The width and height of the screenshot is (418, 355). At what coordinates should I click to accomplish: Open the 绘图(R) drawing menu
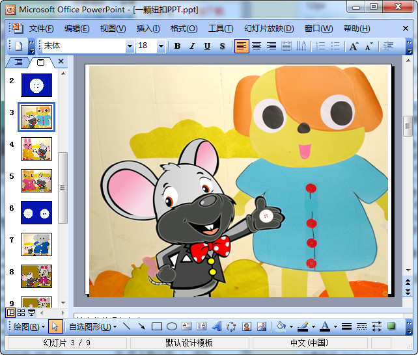click(x=29, y=326)
